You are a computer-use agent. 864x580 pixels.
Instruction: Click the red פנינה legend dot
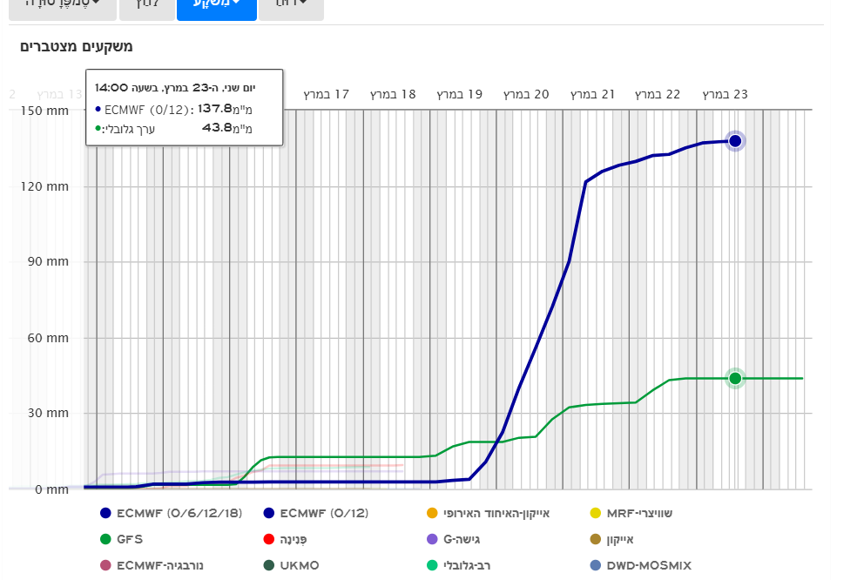tap(268, 540)
